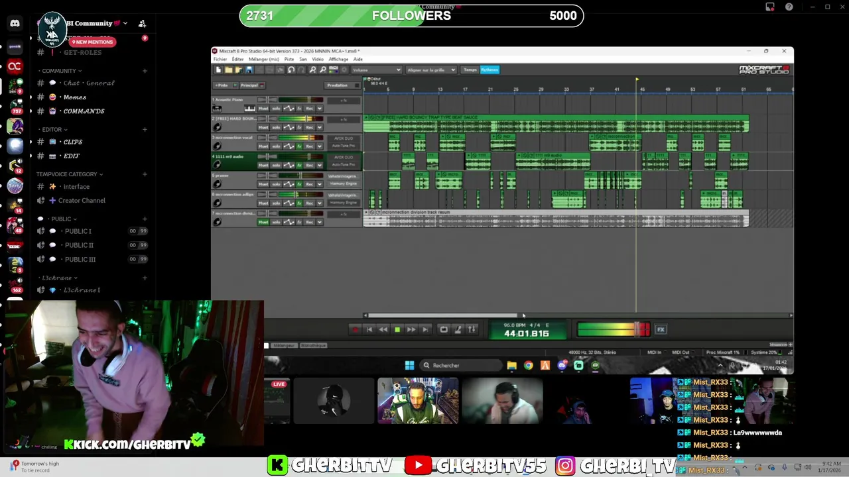Click the mixer sliders icon in the transport
849x477 pixels.
pos(472,329)
